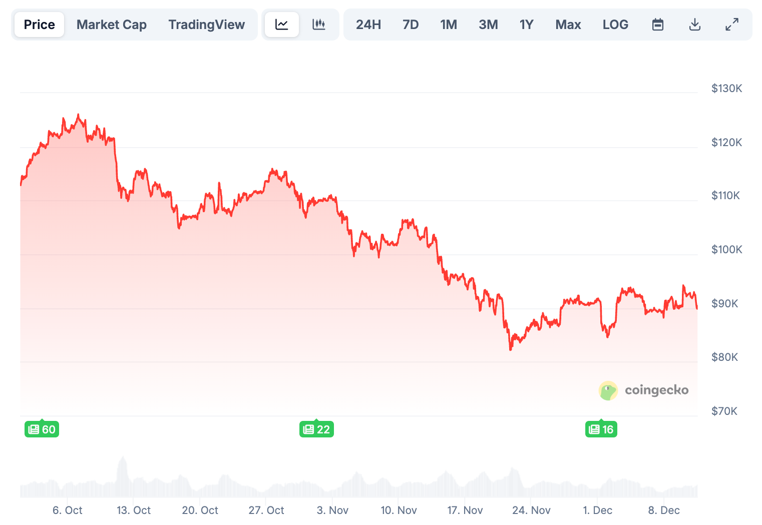Screen dimensions: 762x525
Task: Select the line chart view icon
Action: (x=281, y=24)
